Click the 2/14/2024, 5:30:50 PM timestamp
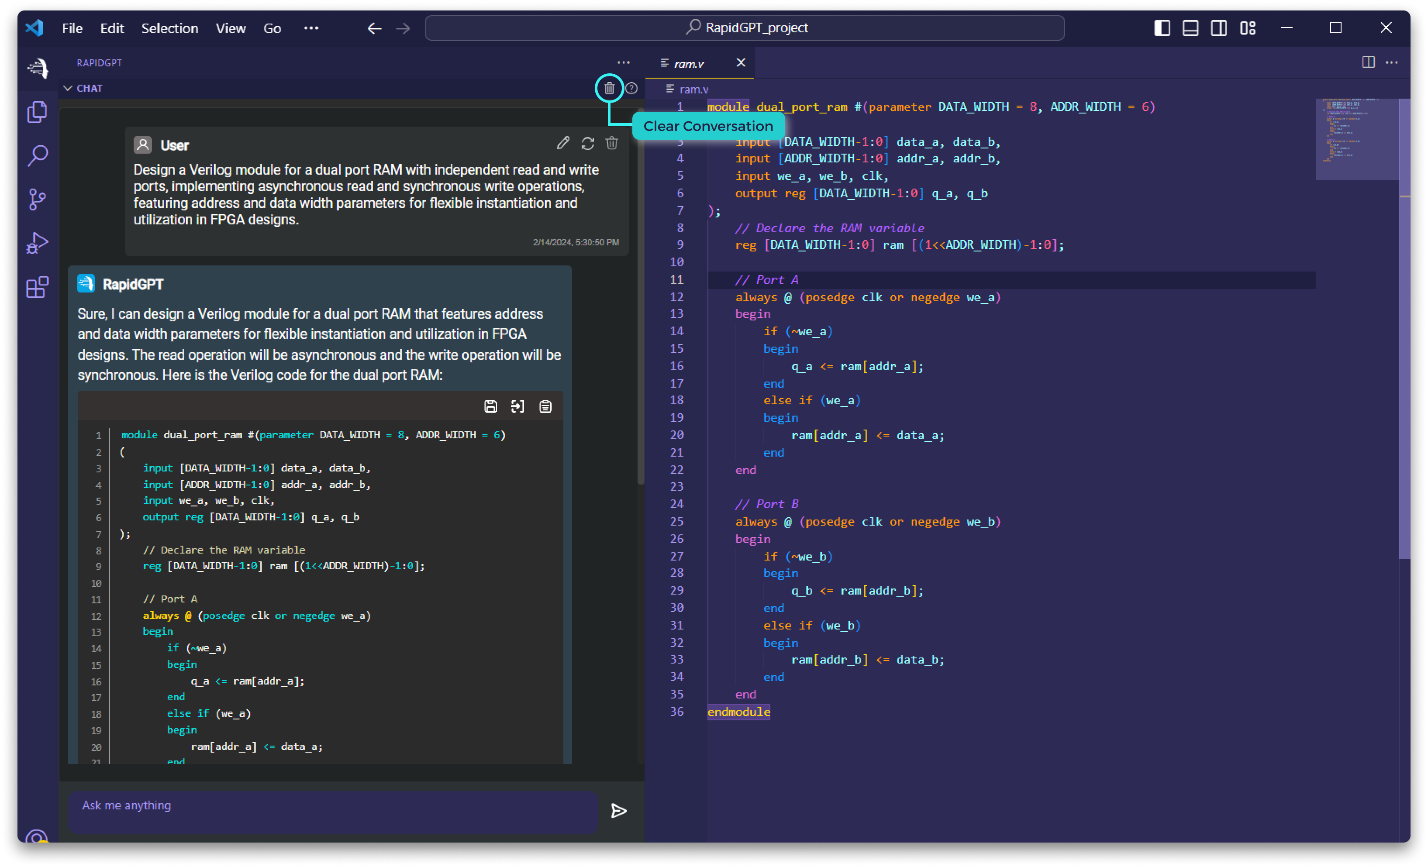 click(x=576, y=242)
